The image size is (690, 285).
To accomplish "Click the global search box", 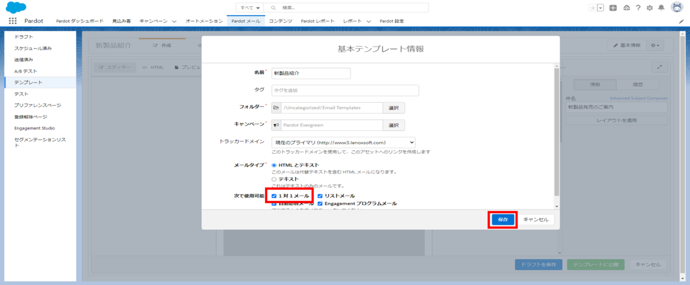I will pyautogui.click(x=346, y=7).
